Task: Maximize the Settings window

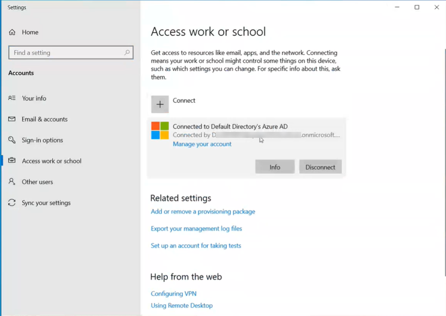Action: point(417,7)
